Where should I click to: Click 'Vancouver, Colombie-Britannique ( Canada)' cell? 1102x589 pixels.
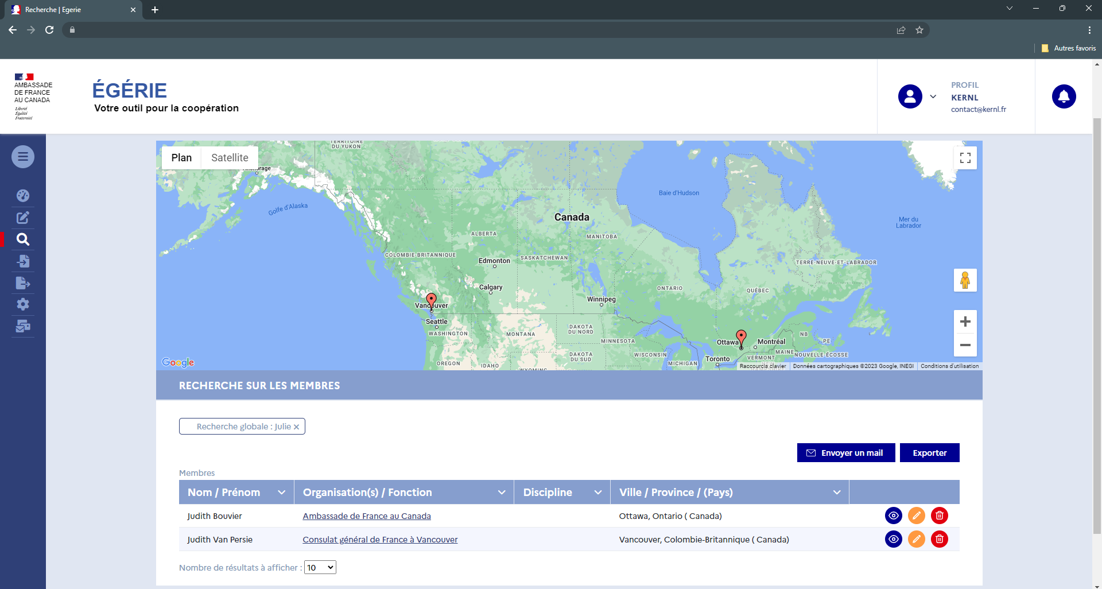[x=704, y=540]
